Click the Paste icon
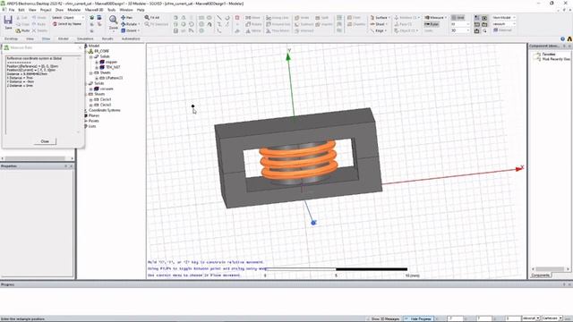Image resolution: width=573 pixels, height=322 pixels. tap(22, 30)
